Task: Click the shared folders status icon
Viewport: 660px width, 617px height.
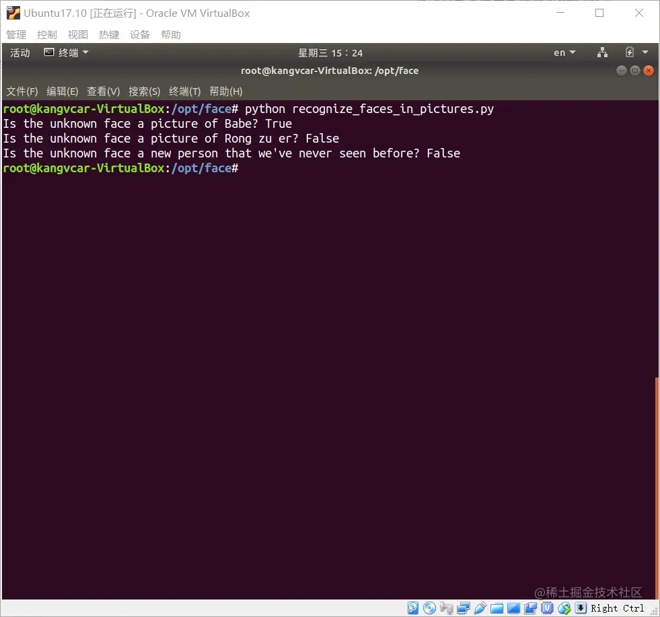Action: [497, 608]
